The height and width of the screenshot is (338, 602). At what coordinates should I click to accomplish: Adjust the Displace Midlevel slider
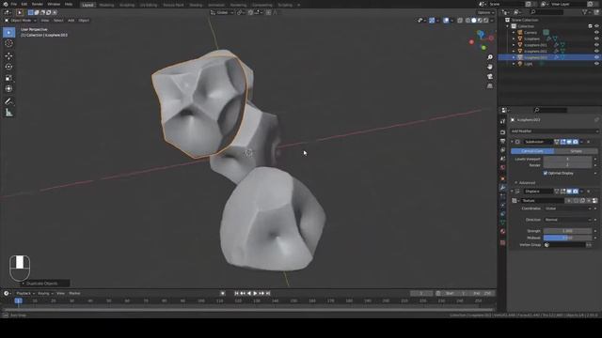click(567, 238)
